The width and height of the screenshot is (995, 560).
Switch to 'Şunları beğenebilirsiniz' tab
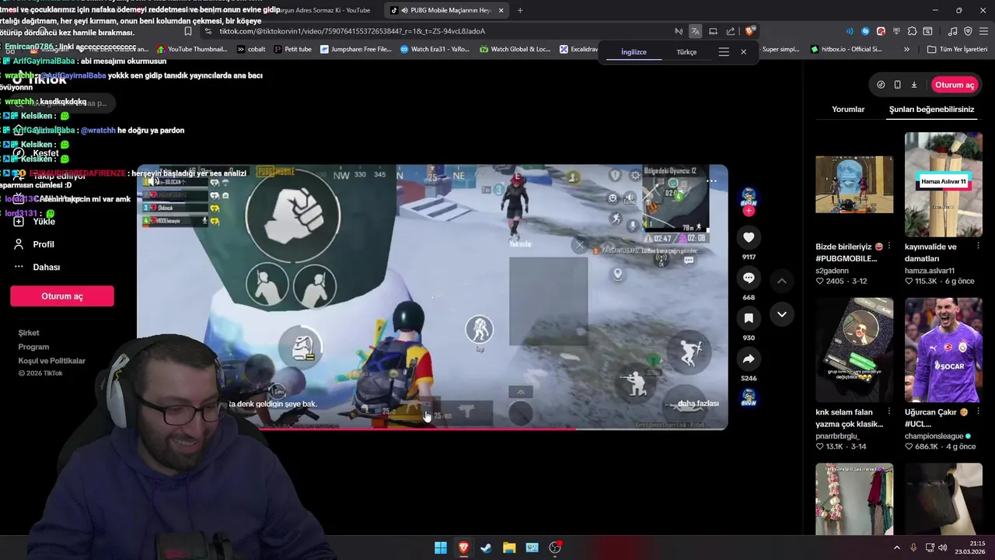(931, 110)
